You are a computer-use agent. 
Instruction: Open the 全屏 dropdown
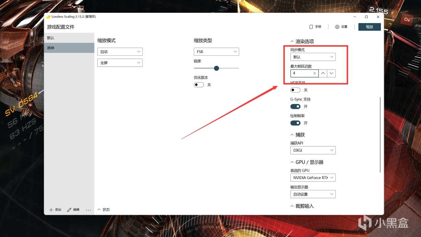(x=120, y=63)
